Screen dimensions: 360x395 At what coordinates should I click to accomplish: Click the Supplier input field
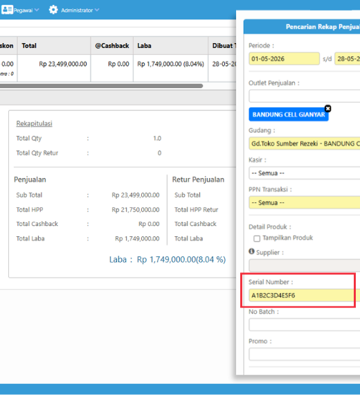pyautogui.click(x=305, y=265)
